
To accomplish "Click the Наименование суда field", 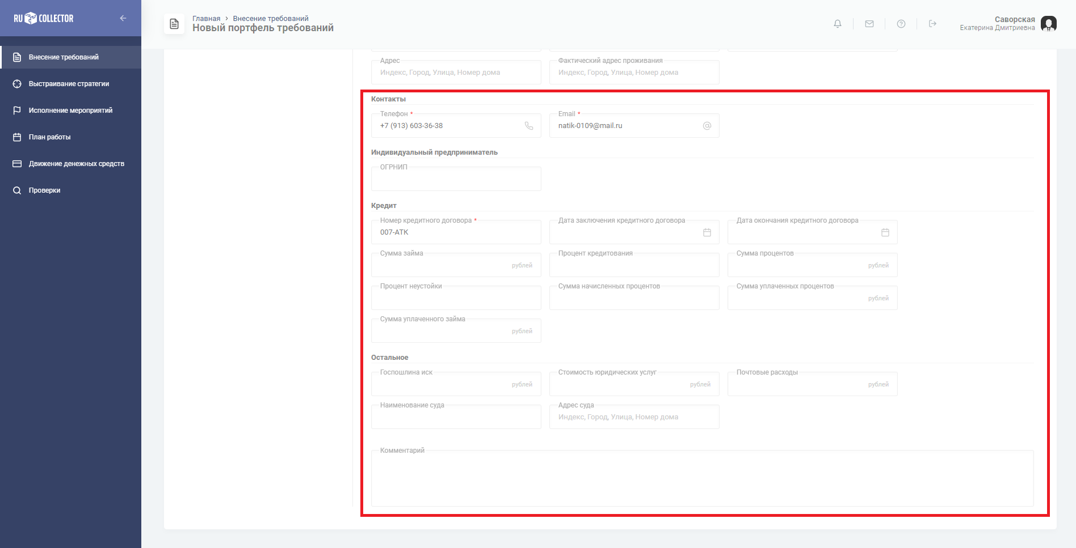I will coord(456,417).
